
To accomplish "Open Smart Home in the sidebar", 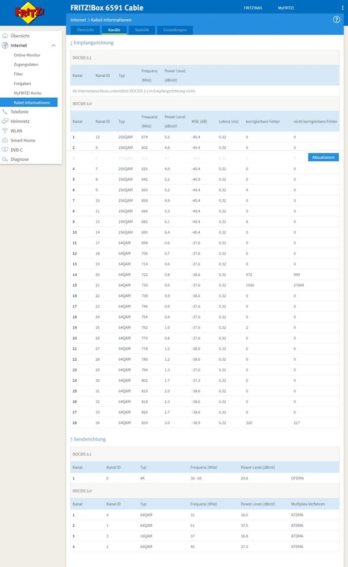I will [x=23, y=140].
